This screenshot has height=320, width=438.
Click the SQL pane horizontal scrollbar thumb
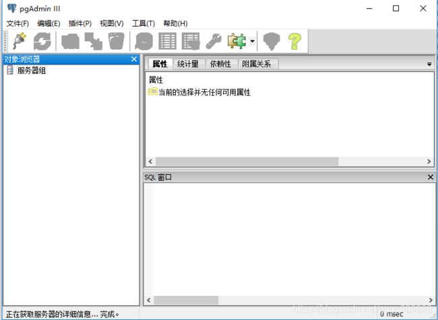pos(186,301)
